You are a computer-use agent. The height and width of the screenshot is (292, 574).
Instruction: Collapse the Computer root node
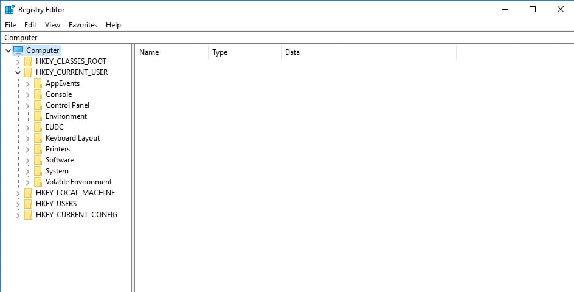tap(8, 50)
